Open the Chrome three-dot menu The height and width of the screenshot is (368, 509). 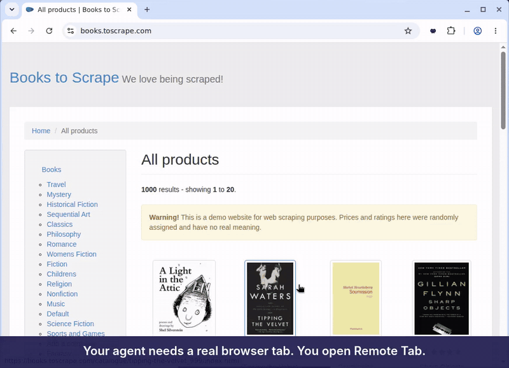[x=496, y=31]
